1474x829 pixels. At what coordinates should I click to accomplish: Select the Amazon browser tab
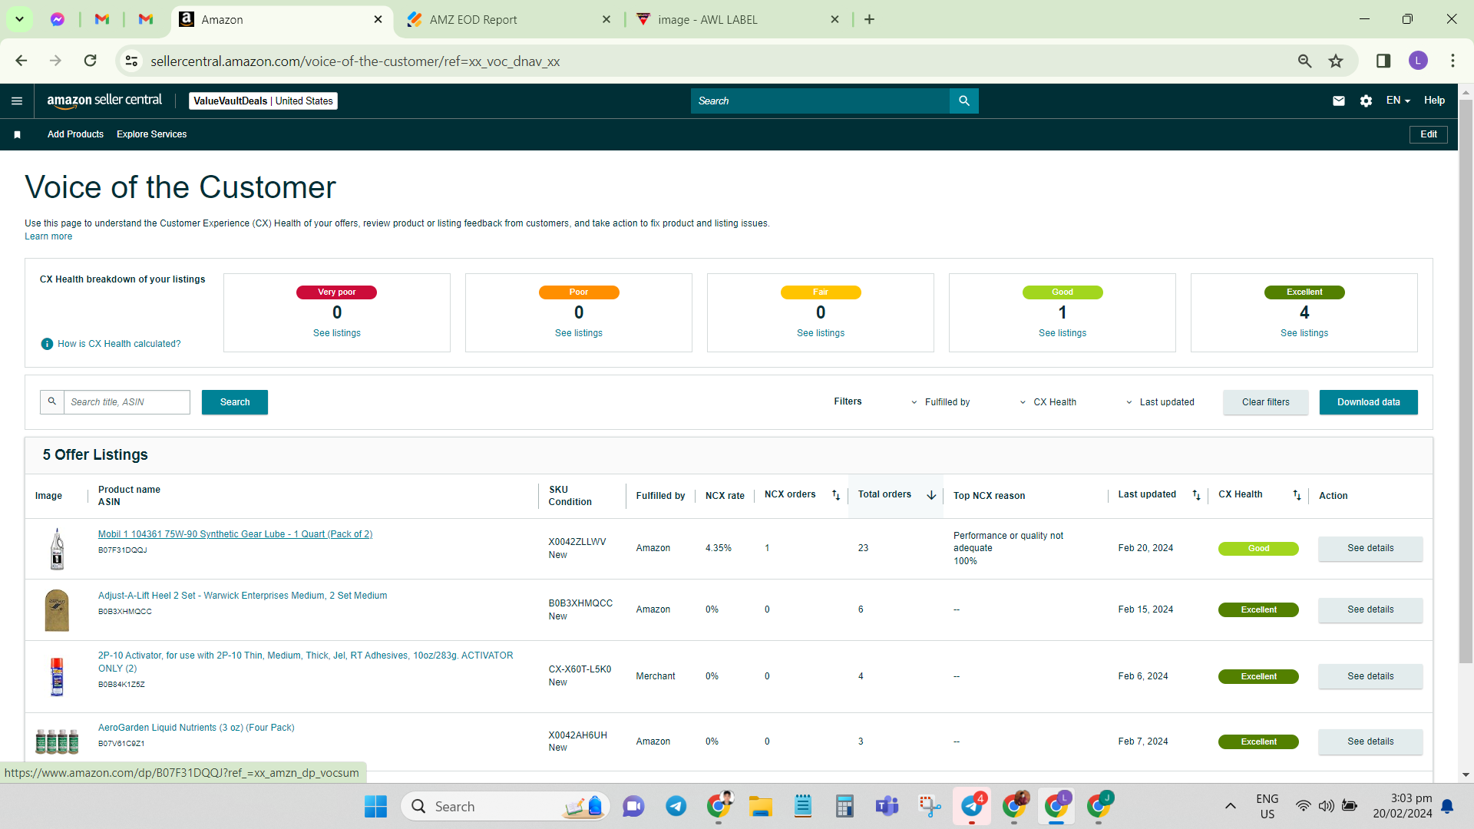pyautogui.click(x=280, y=20)
